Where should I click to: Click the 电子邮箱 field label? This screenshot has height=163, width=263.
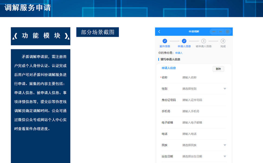coord(167,123)
